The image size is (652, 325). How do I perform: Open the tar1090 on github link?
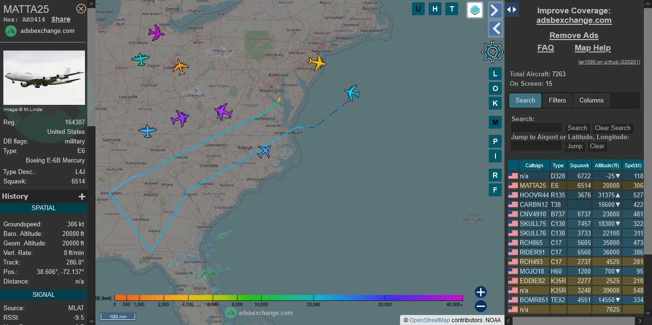pyautogui.click(x=609, y=62)
